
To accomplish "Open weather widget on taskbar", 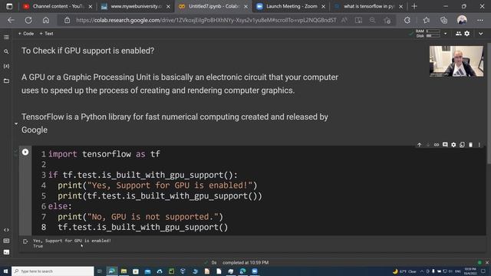I will (404, 271).
